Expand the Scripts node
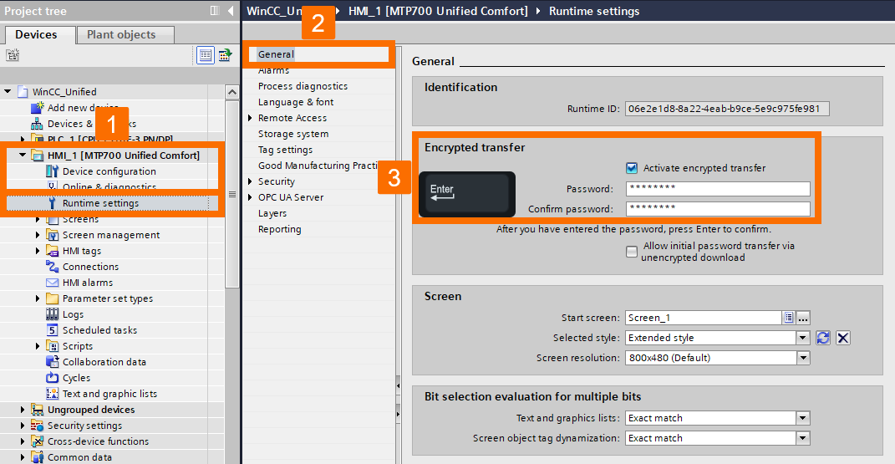895x464 pixels. (x=38, y=346)
